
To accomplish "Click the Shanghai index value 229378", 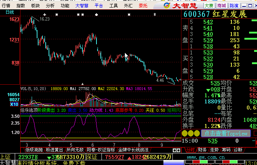I will pyautogui.click(x=28, y=157).
